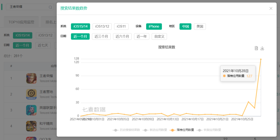Click the 2021年10月05日 axis label

click(x=118, y=119)
